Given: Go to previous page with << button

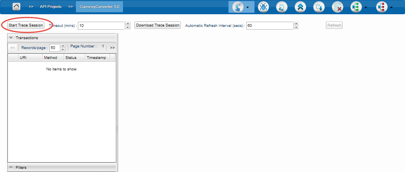Looking at the screenshot, I should point(12,47).
